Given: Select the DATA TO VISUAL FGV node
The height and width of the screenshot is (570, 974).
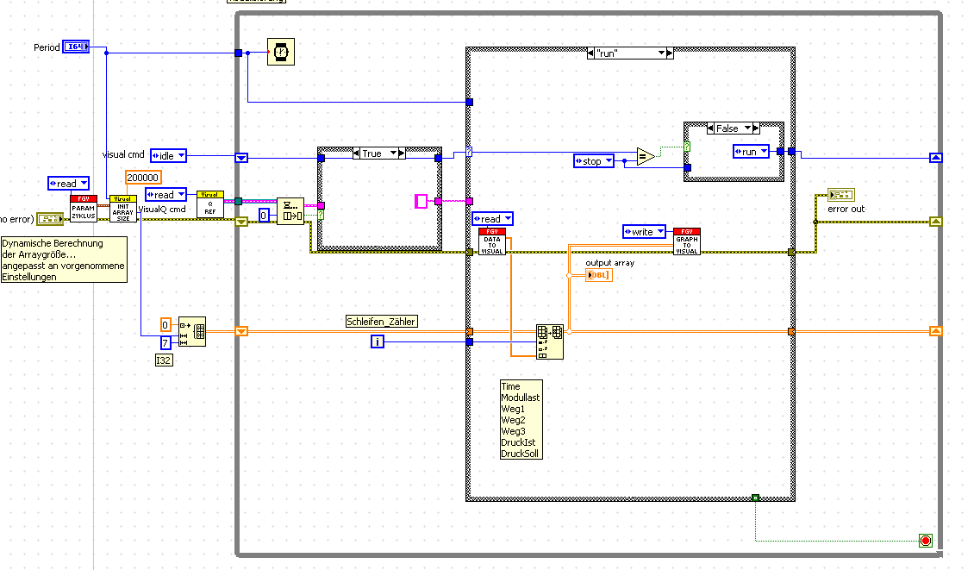Looking at the screenshot, I should (x=492, y=241).
